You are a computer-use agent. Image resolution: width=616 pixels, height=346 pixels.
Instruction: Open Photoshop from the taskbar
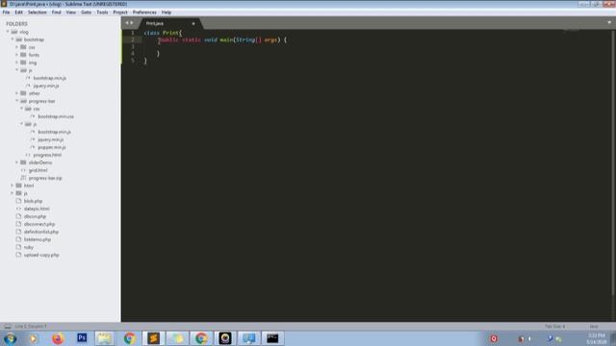(82, 337)
